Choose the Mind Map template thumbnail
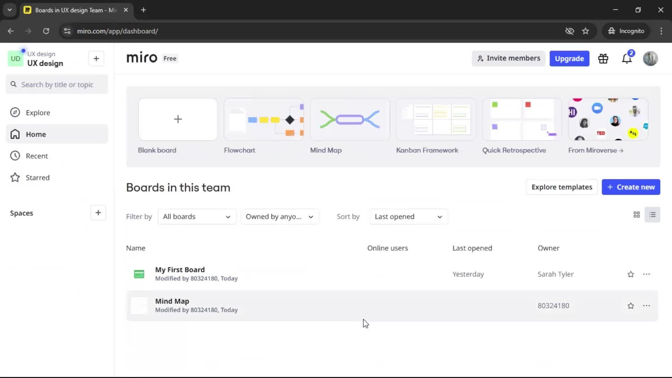 click(350, 119)
